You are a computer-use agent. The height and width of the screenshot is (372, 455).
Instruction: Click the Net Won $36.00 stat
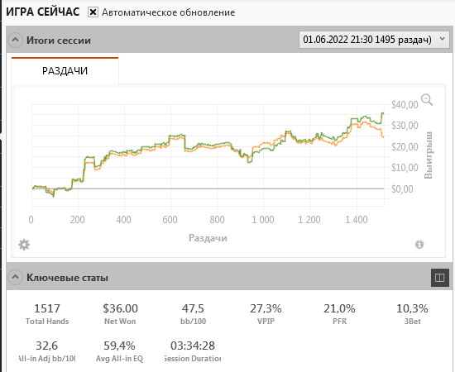(120, 313)
